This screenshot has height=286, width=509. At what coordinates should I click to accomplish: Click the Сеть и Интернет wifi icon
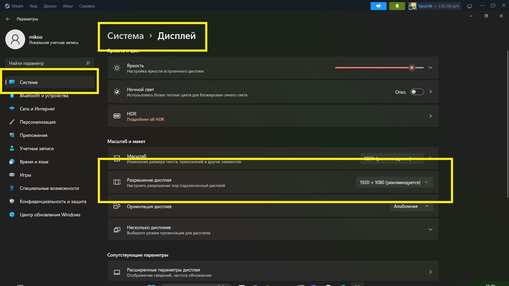click(x=12, y=109)
